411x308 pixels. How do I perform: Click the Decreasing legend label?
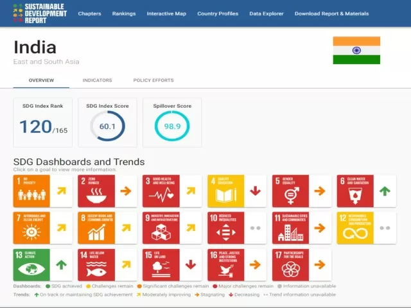(x=247, y=295)
